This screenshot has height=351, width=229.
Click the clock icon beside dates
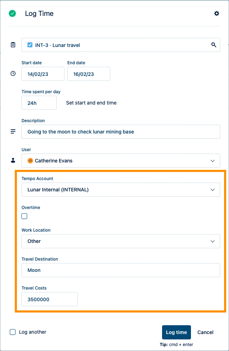[x=13, y=73]
